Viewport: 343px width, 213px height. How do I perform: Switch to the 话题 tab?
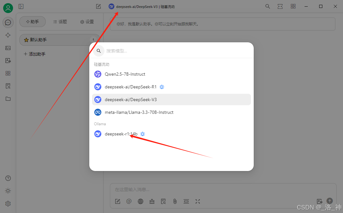pyautogui.click(x=60, y=22)
